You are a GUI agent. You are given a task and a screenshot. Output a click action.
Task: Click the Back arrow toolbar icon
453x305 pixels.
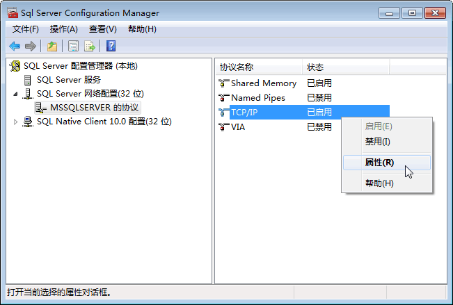[x=15, y=46]
